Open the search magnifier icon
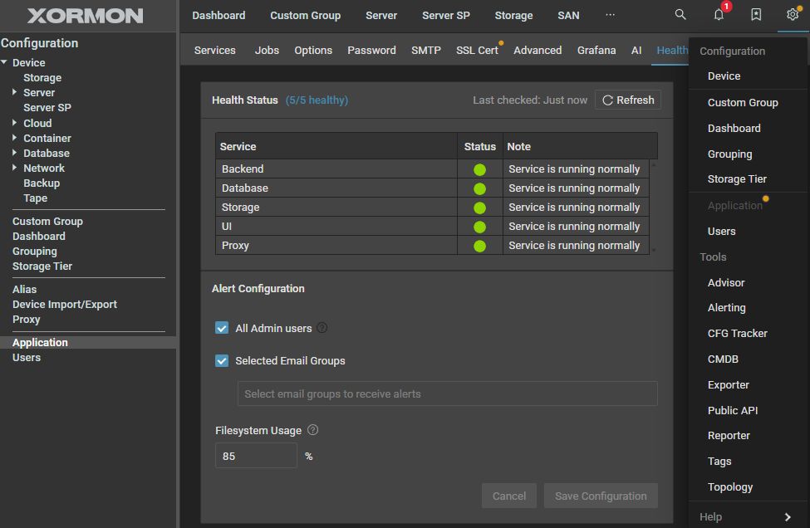Screen dimensions: 810x528 680,15
